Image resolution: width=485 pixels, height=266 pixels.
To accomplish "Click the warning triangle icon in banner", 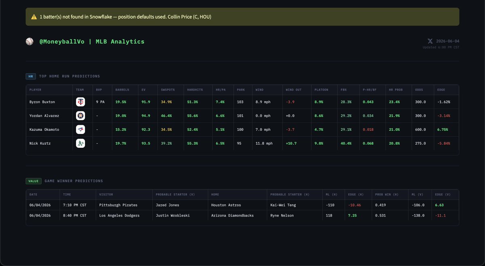I will click(x=34, y=17).
